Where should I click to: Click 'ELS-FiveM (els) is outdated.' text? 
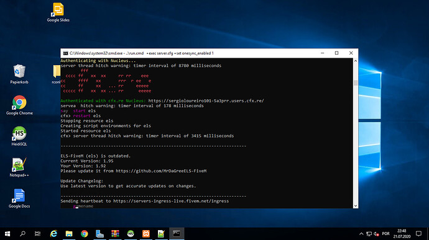(x=96, y=156)
